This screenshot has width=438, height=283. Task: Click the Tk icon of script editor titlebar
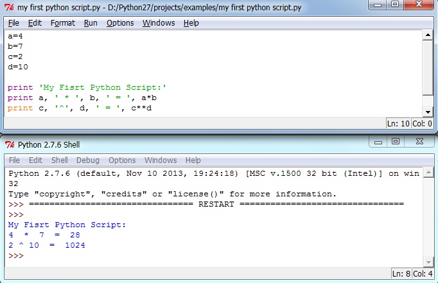[x=9, y=7]
